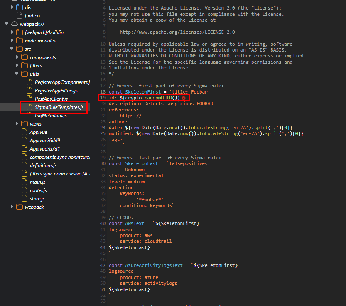
Task: Click the file icon for RestApiClient.js
Action: pos(29,99)
